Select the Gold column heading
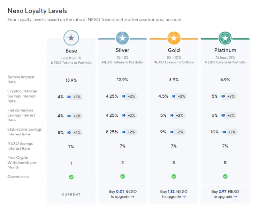253x207 pixels. (x=174, y=50)
